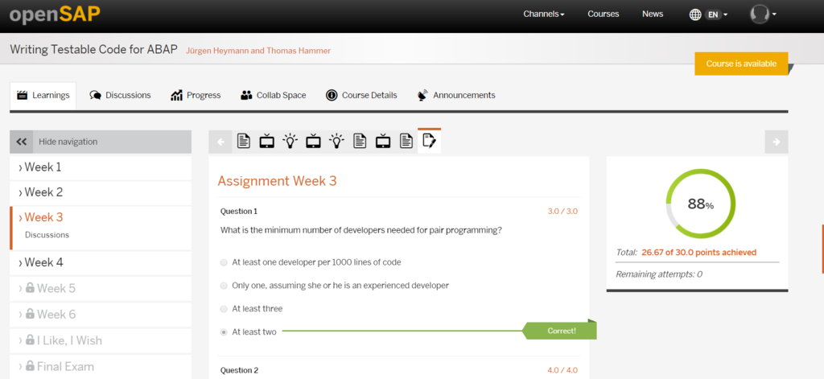Expand Week 1 in the sidebar
Viewport: 824px width, 379px height.
[101, 167]
